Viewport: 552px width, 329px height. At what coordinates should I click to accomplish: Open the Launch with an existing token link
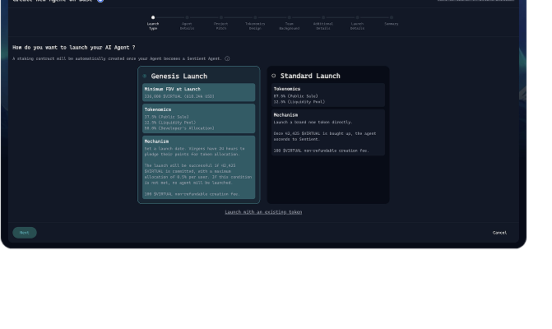click(x=263, y=212)
